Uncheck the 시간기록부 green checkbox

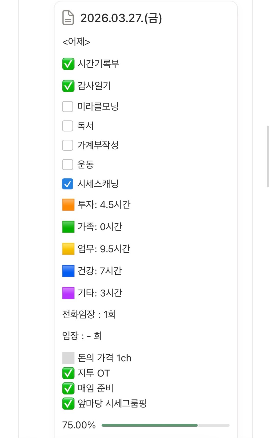click(68, 64)
